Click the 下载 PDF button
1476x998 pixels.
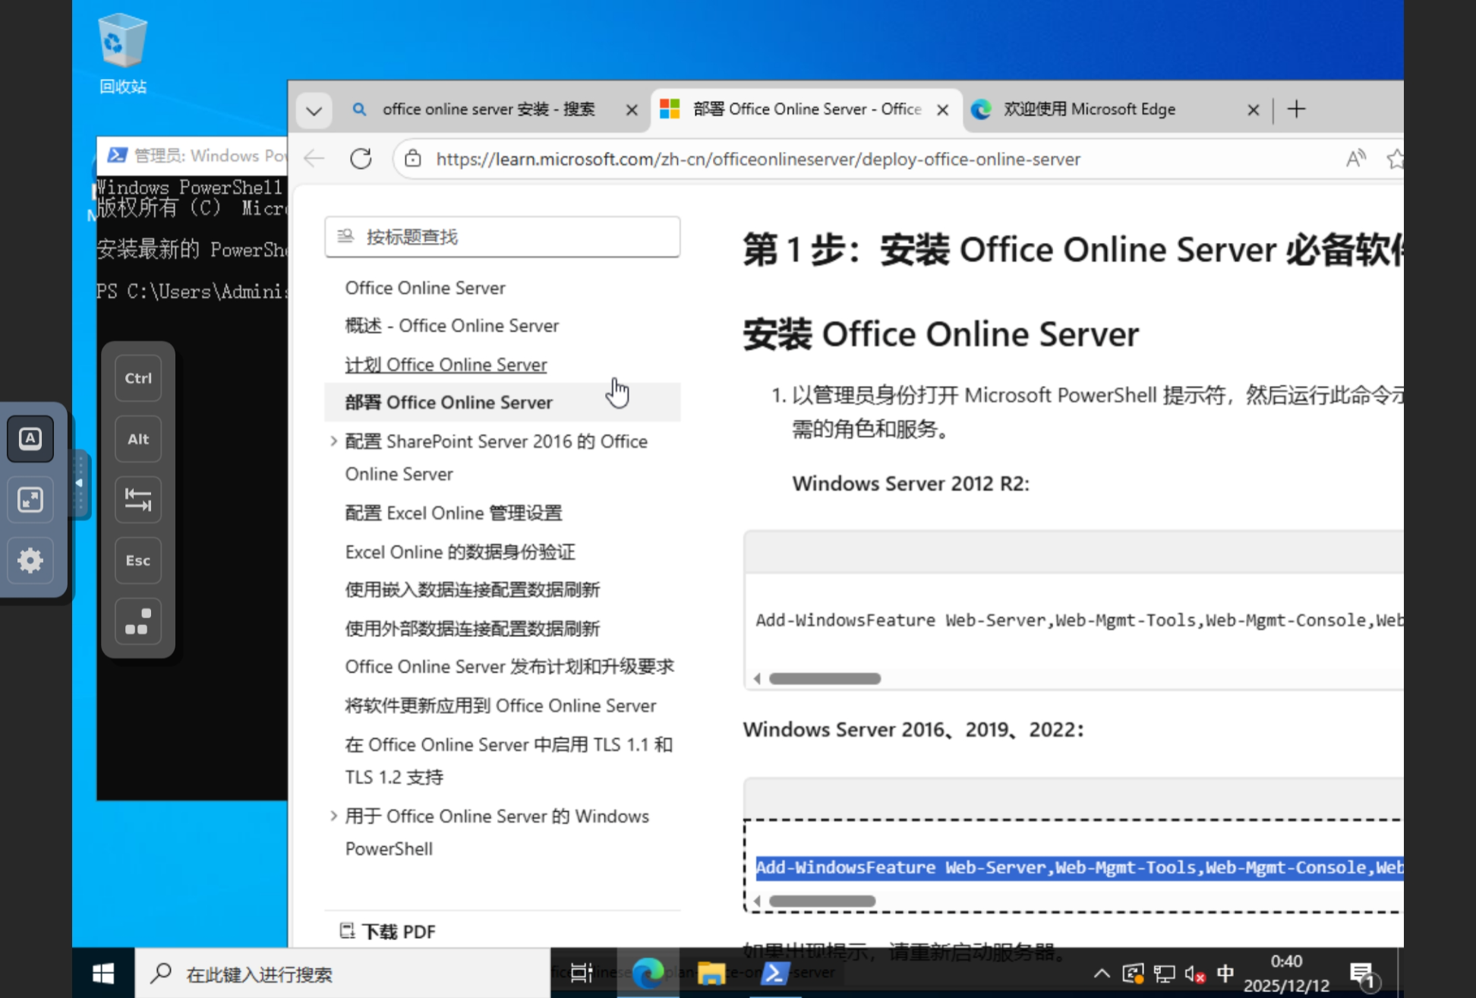point(388,931)
